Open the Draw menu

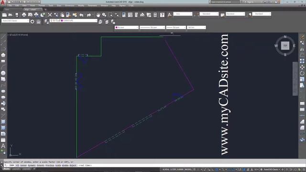point(59,6)
